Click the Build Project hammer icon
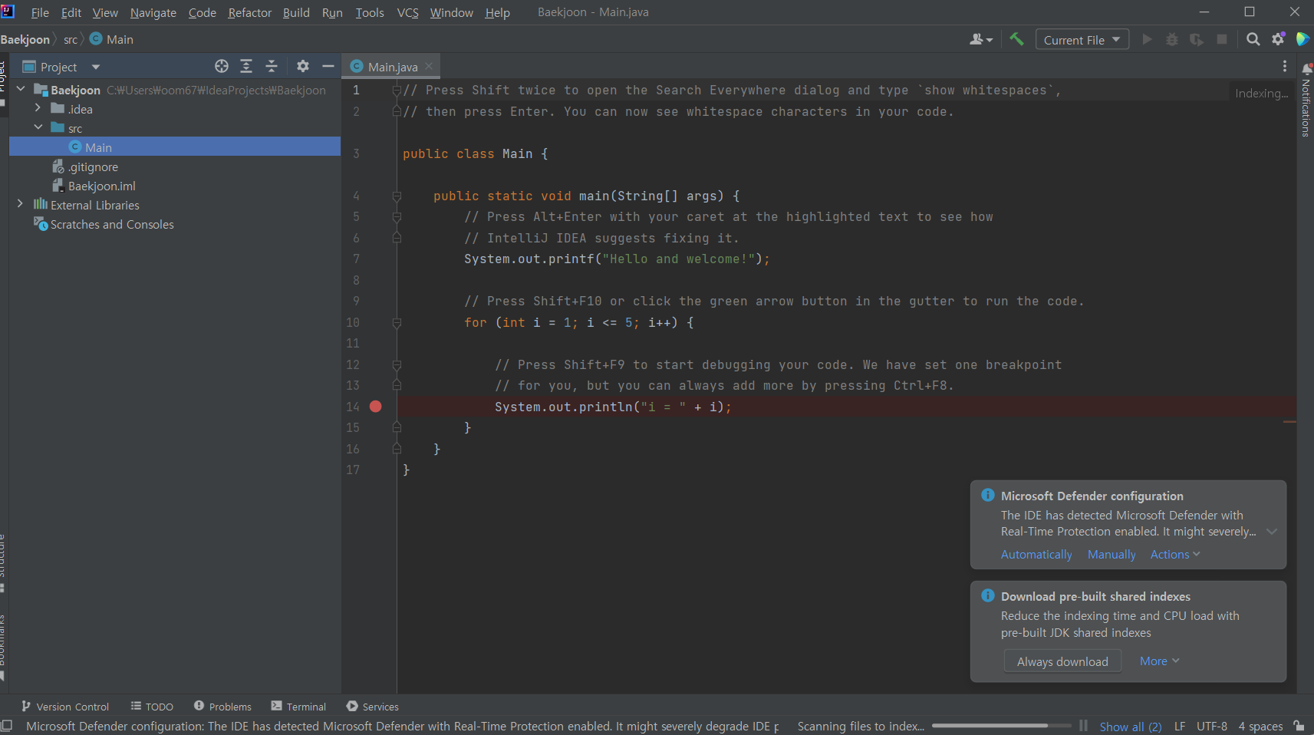 (1016, 39)
